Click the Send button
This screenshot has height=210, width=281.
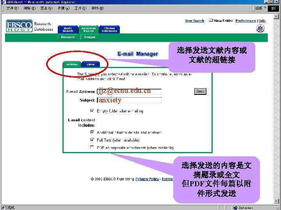(x=200, y=91)
